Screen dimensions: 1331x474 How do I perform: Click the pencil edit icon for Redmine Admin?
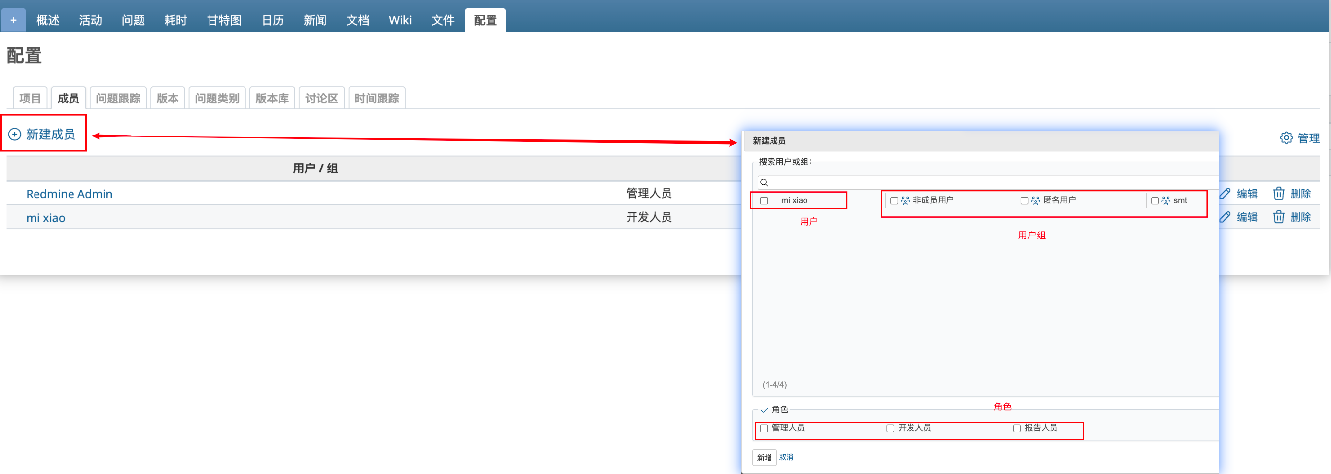point(1225,193)
